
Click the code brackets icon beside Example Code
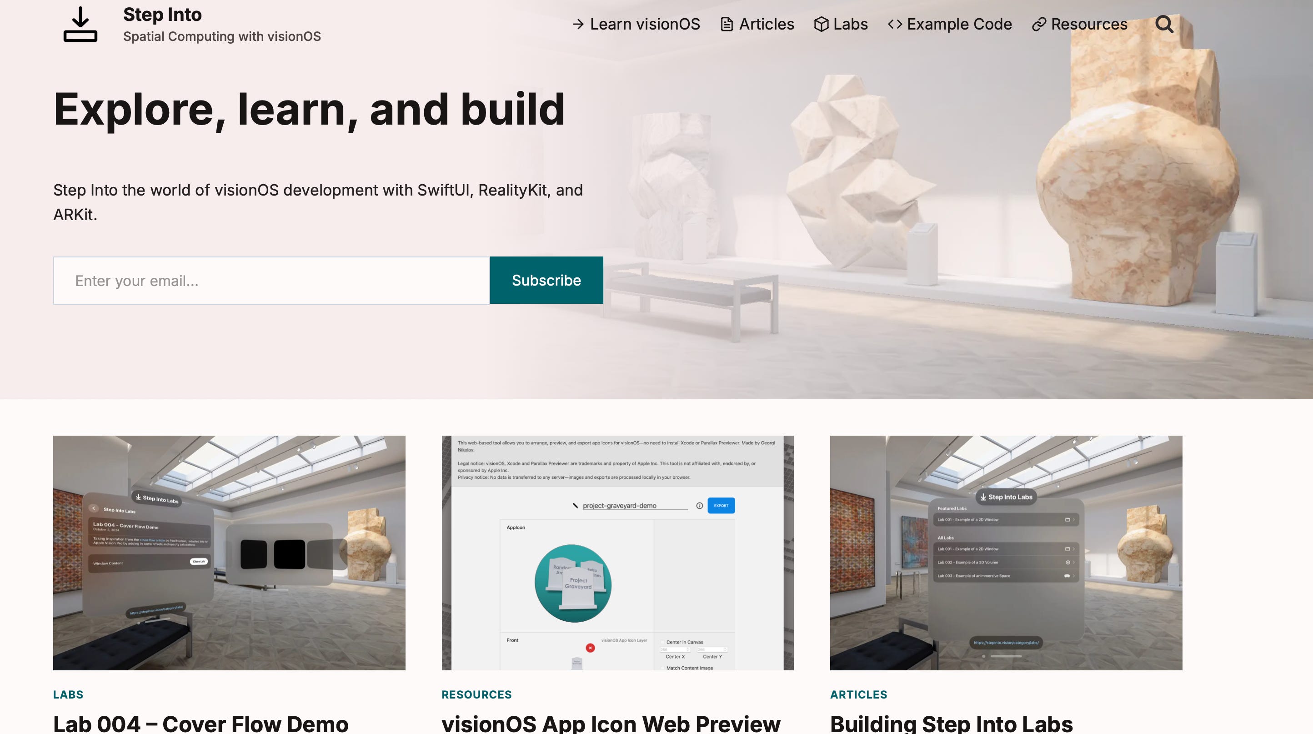pyautogui.click(x=895, y=24)
